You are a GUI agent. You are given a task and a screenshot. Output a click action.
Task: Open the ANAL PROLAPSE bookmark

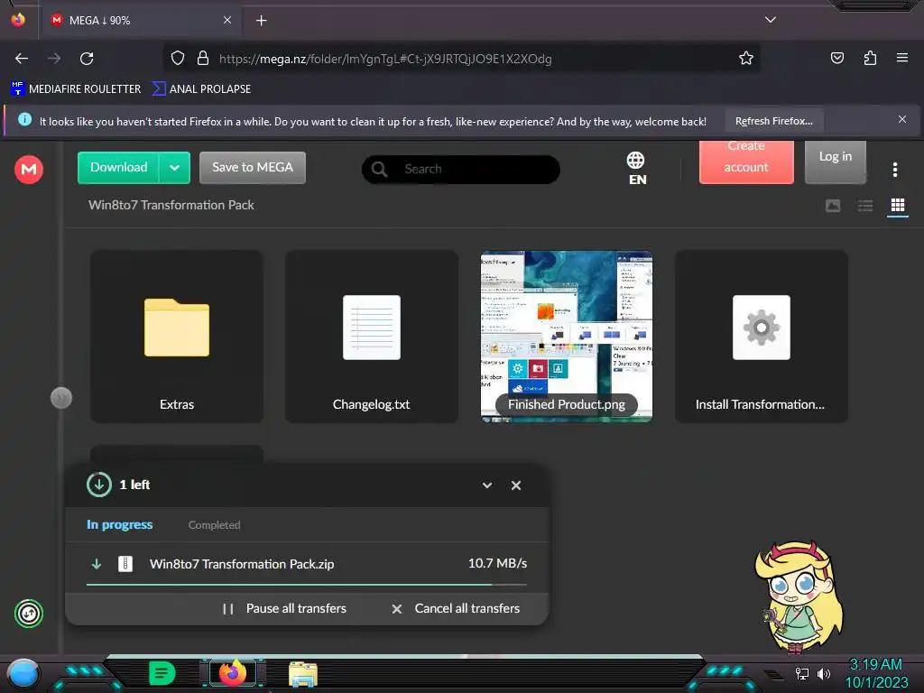point(201,89)
